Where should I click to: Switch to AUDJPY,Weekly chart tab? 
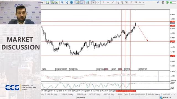tap(154, 94)
